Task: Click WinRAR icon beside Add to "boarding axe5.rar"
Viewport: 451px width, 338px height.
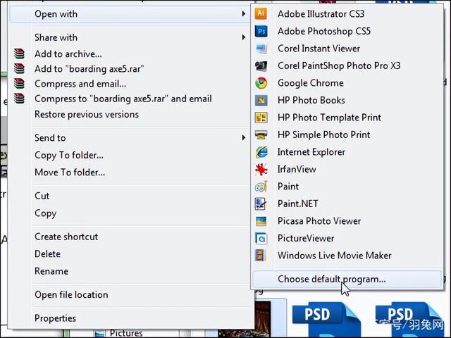Action: click(19, 69)
